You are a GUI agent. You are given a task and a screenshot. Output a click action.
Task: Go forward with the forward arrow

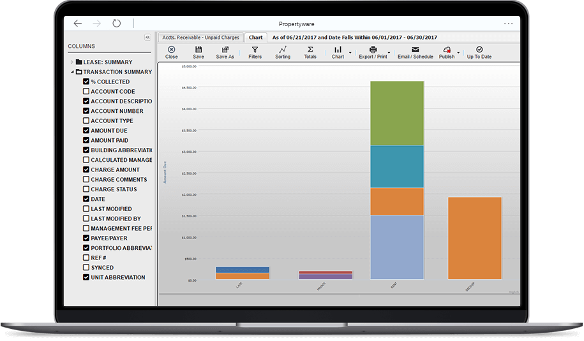click(x=97, y=24)
